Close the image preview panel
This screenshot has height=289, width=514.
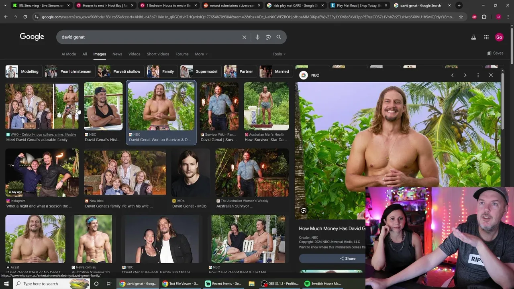pyautogui.click(x=491, y=75)
